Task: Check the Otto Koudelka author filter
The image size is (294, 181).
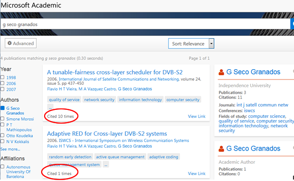Action: [x=2, y=135]
